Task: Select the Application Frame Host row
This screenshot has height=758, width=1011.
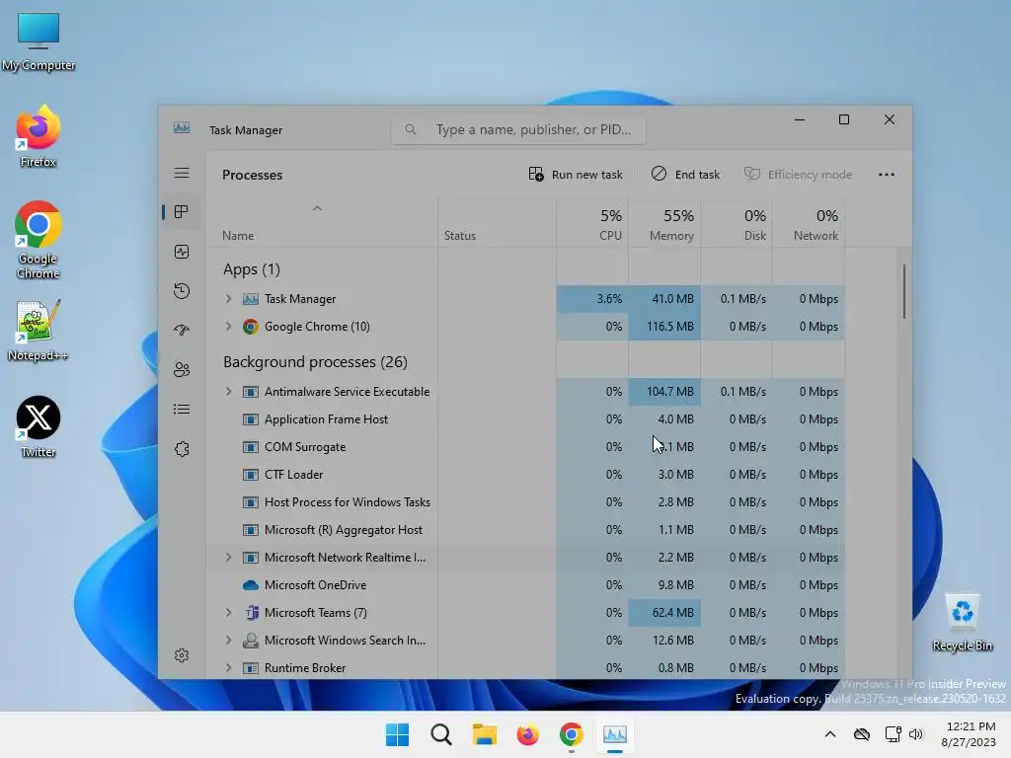Action: [525, 419]
